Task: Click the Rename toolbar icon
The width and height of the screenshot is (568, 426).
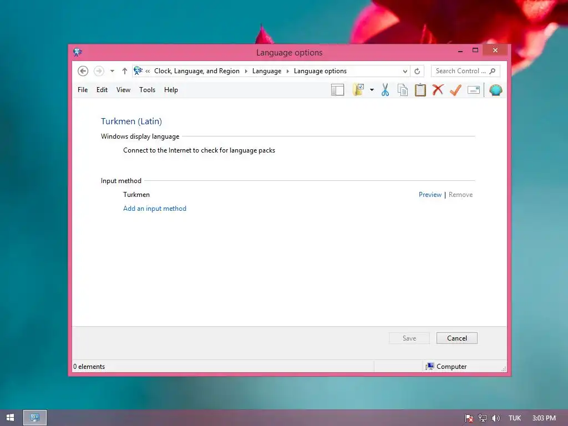Action: 474,90
